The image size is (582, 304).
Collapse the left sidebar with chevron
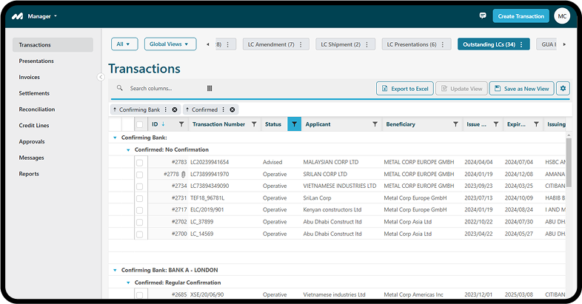point(101,77)
